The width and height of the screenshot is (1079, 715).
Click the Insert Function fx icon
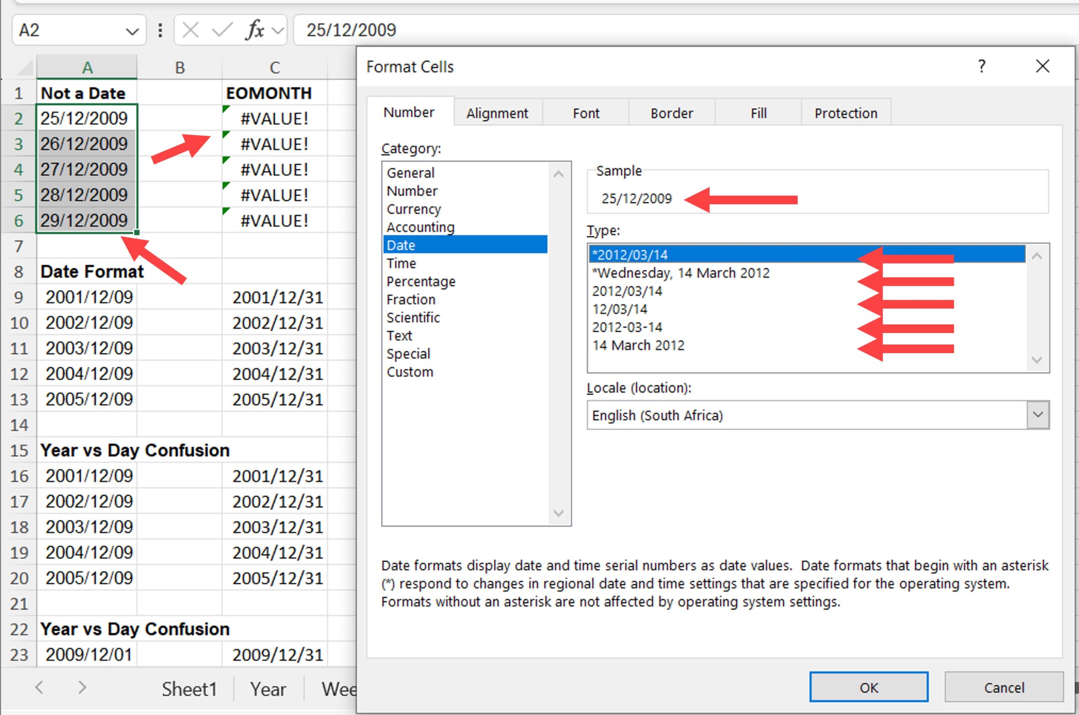pyautogui.click(x=254, y=30)
